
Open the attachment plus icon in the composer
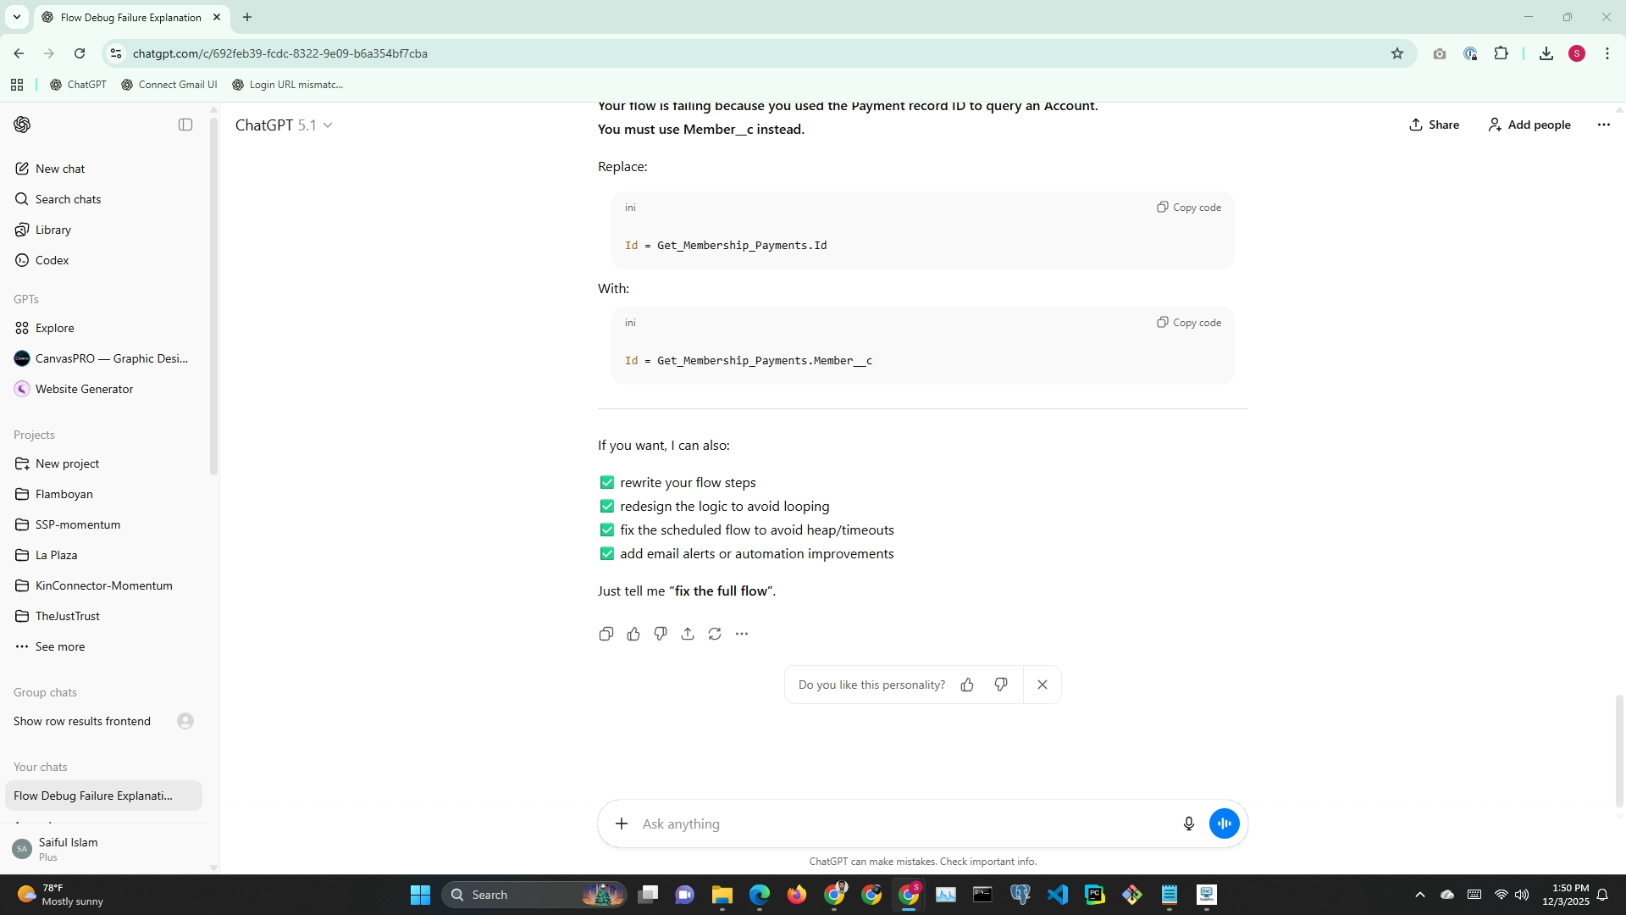pos(622,823)
